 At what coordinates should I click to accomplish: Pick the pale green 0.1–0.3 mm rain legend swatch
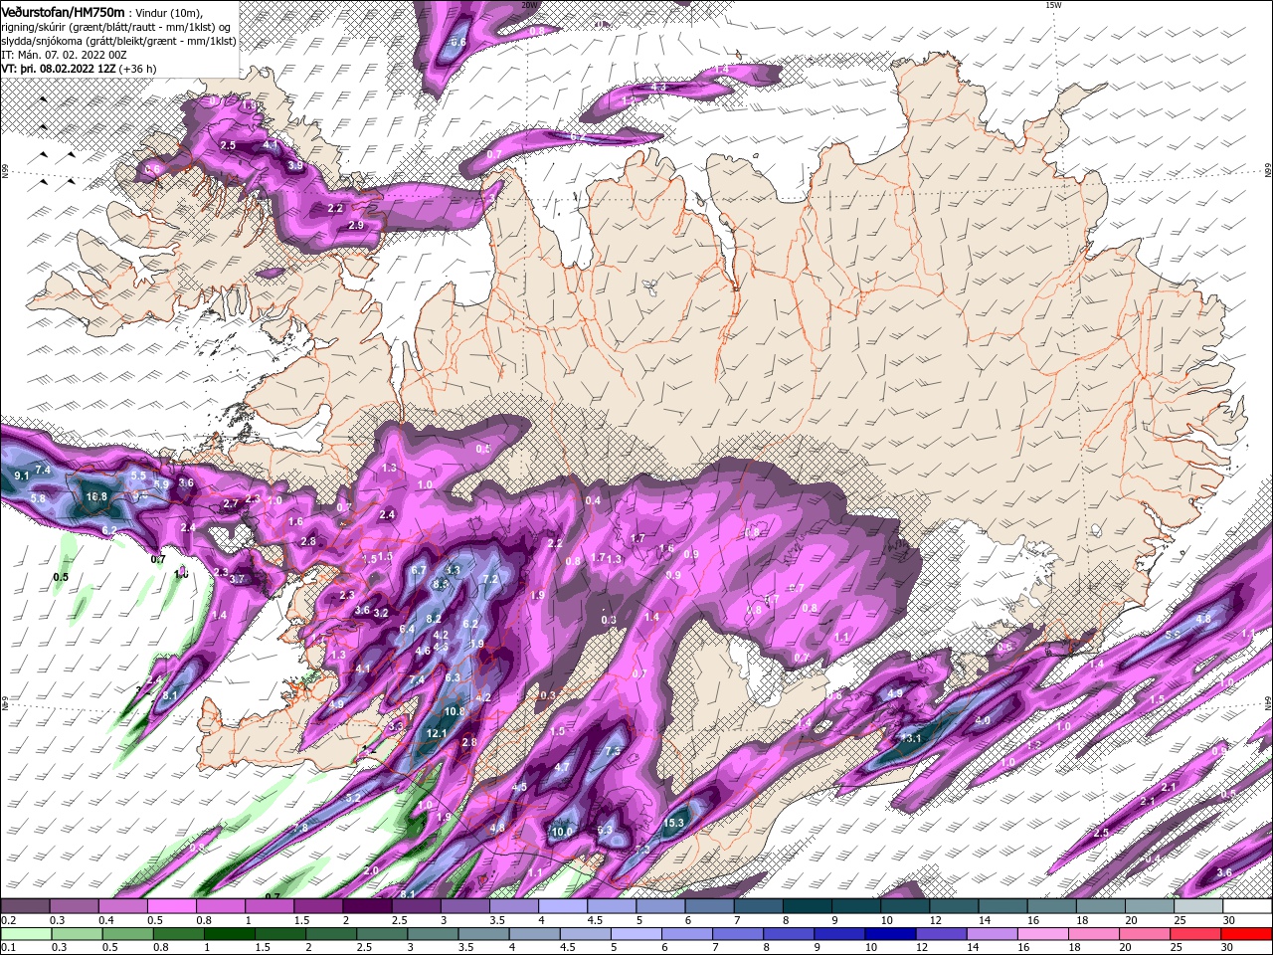(x=26, y=934)
